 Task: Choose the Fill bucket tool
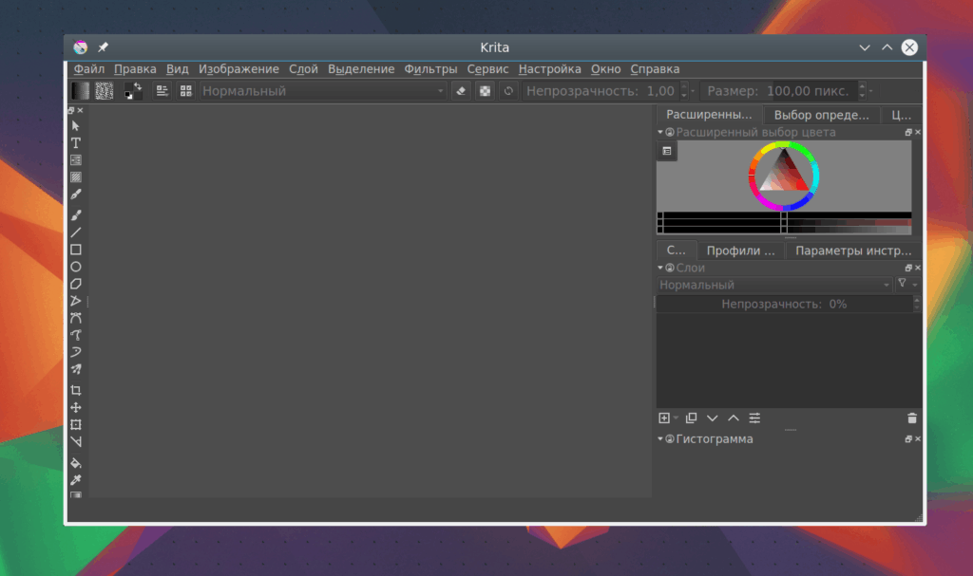pyautogui.click(x=76, y=463)
